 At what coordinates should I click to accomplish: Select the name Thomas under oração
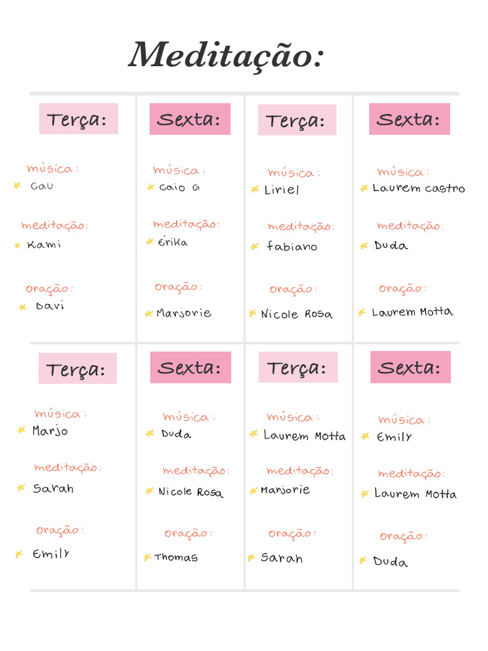point(176,558)
